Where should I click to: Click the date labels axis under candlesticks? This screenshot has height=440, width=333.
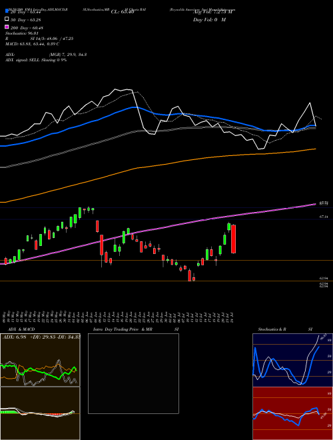point(119,317)
